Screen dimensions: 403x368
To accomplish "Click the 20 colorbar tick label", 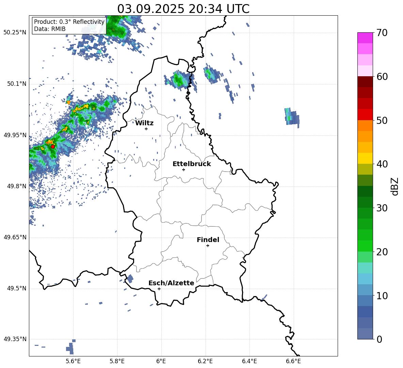I will 382,252.
